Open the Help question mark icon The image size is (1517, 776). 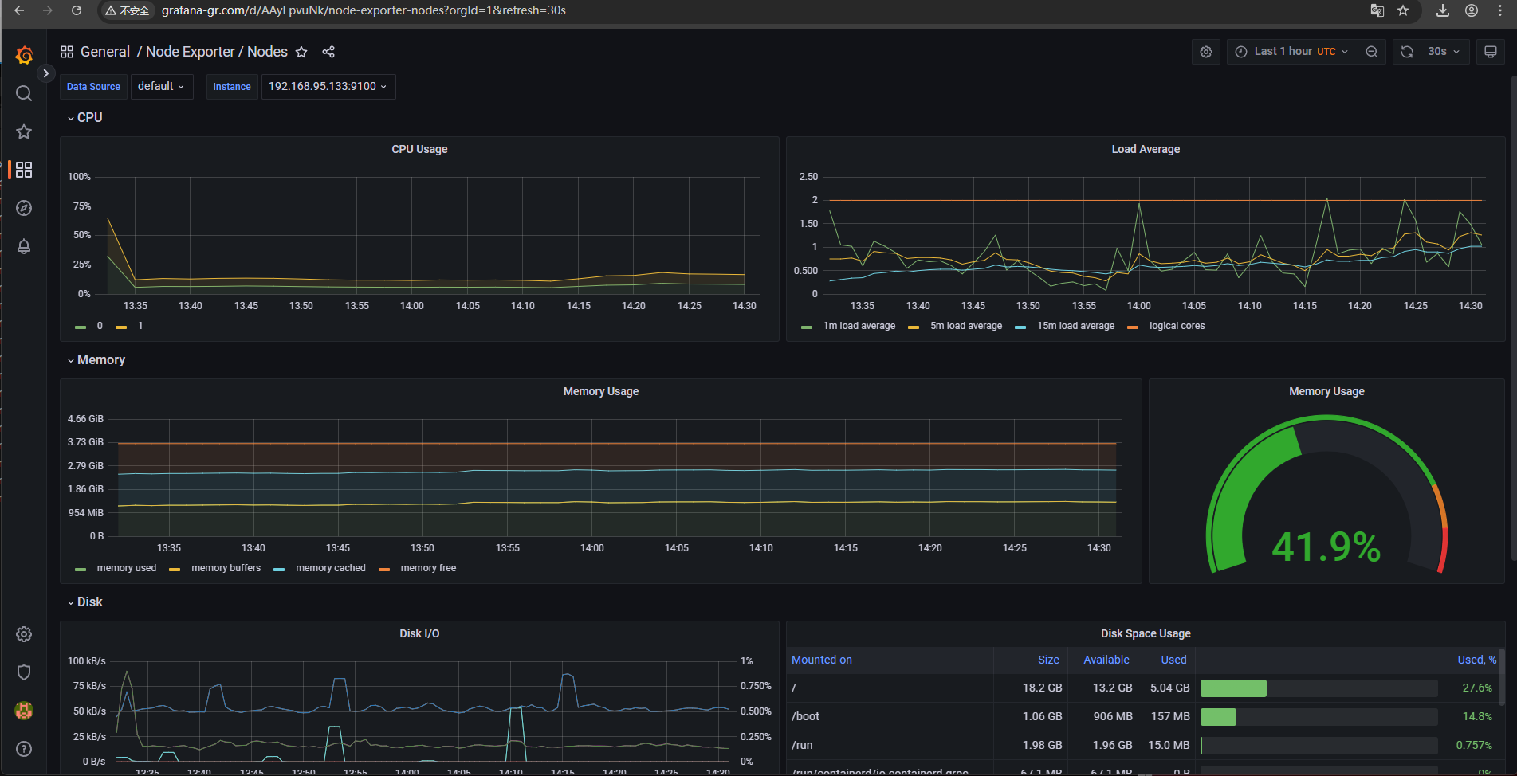(24, 749)
